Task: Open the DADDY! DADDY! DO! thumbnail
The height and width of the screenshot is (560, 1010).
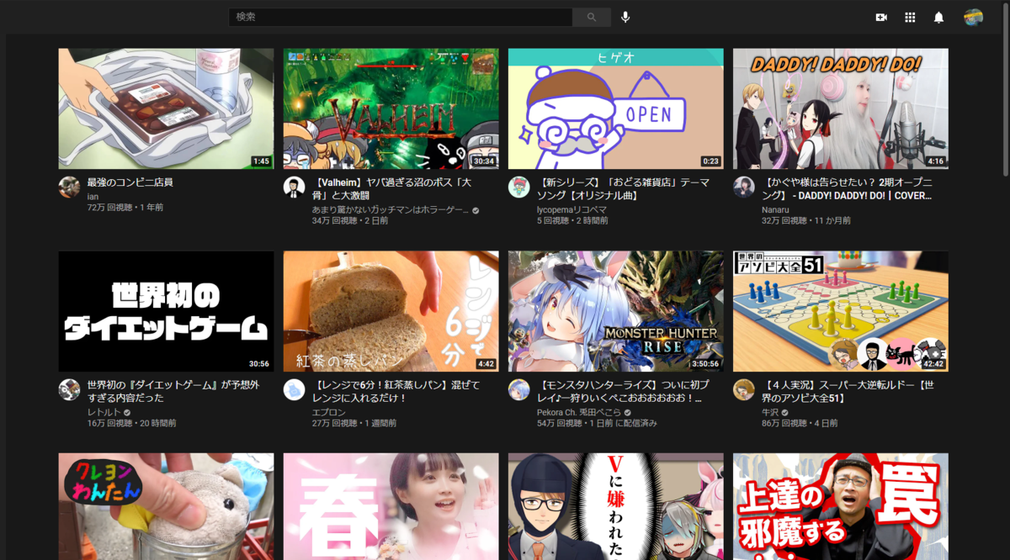Action: click(x=840, y=108)
